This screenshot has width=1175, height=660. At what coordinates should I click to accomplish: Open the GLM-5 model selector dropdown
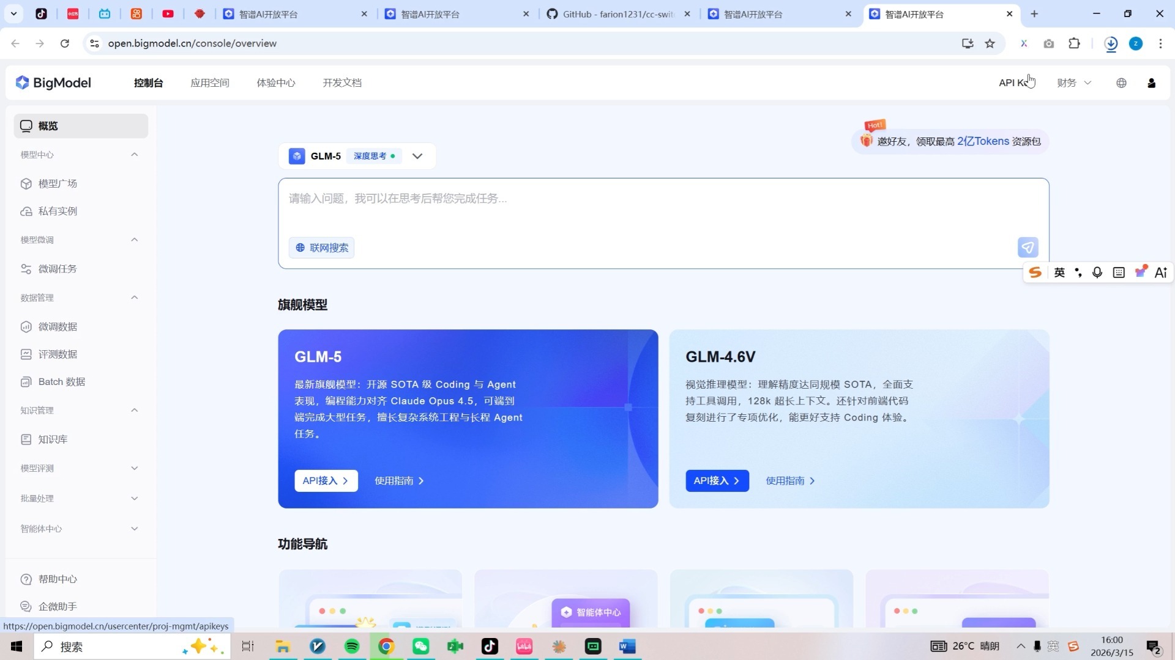417,156
